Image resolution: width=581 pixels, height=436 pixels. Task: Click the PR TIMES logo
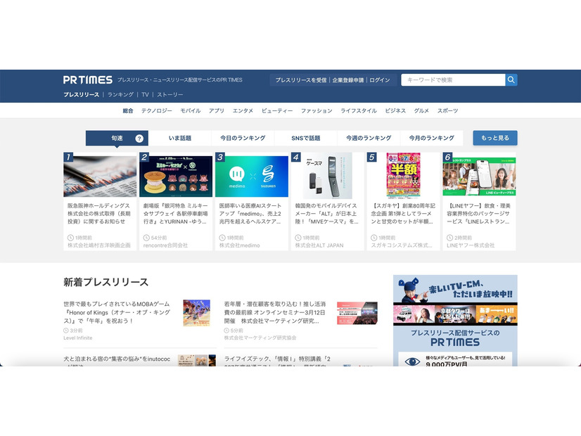pos(87,80)
